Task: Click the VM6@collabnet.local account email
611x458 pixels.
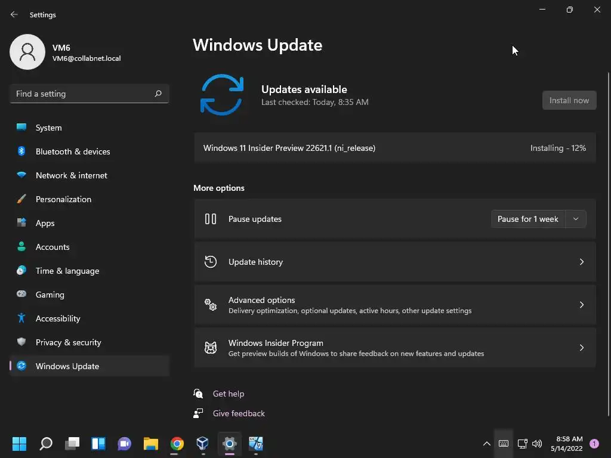Action: [x=87, y=58]
